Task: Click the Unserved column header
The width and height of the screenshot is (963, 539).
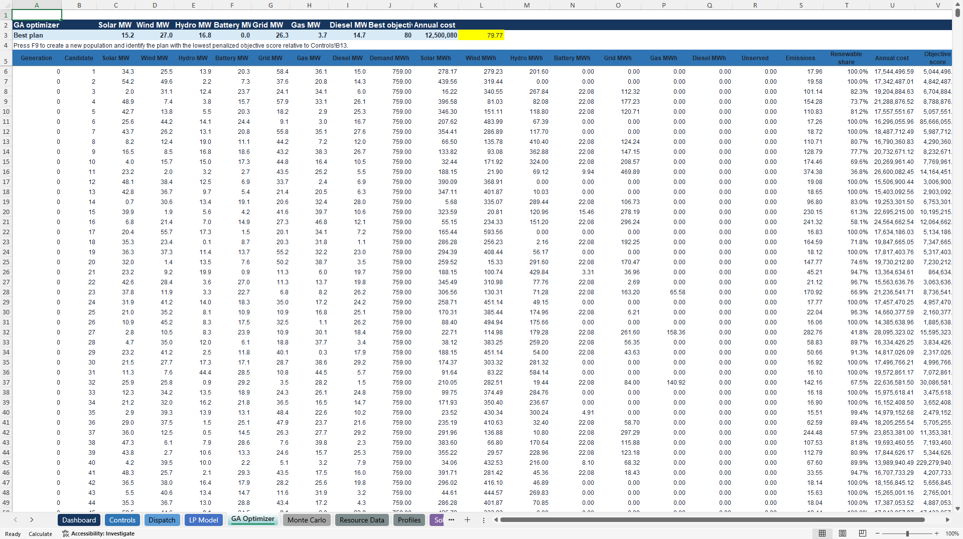Action: (x=755, y=58)
